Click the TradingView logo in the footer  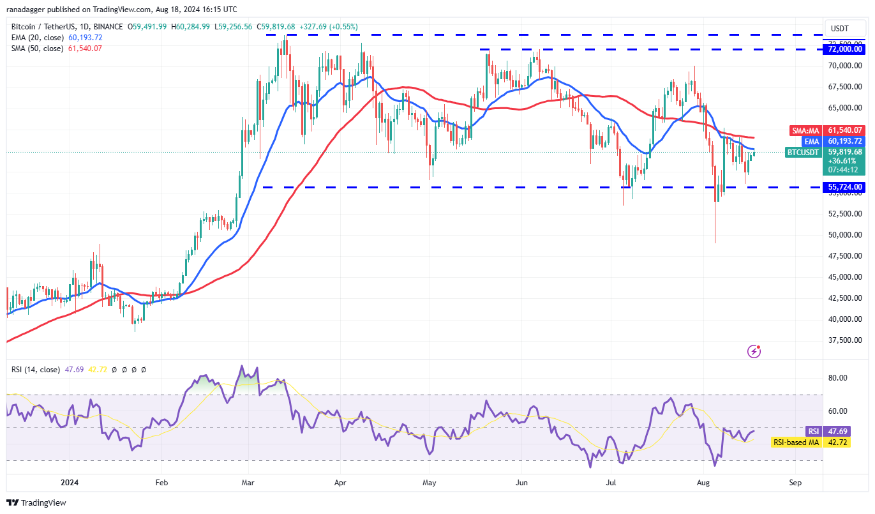point(37,503)
